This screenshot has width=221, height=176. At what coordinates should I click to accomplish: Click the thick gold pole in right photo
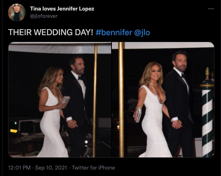tap(121, 100)
